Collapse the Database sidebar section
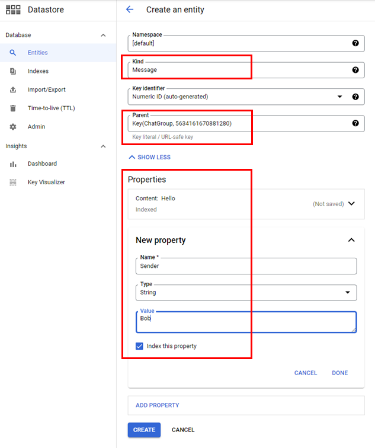 point(103,36)
